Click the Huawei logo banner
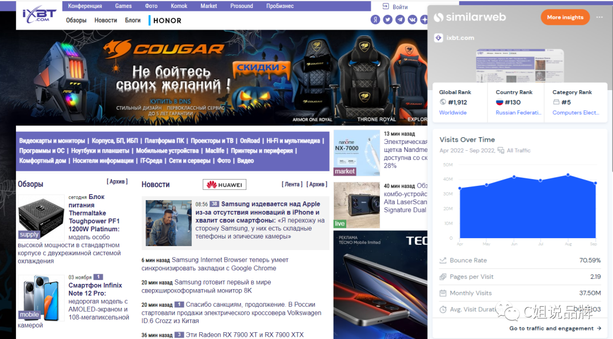 tap(224, 184)
